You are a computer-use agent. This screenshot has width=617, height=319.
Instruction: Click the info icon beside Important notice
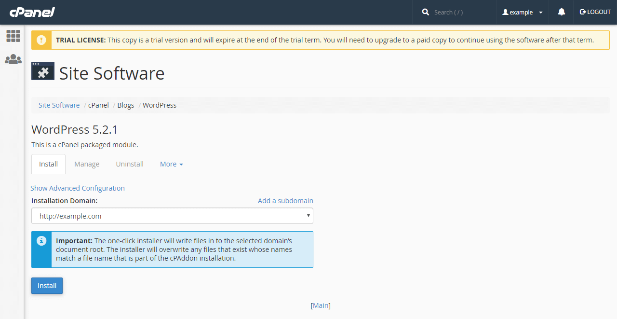pyautogui.click(x=41, y=240)
